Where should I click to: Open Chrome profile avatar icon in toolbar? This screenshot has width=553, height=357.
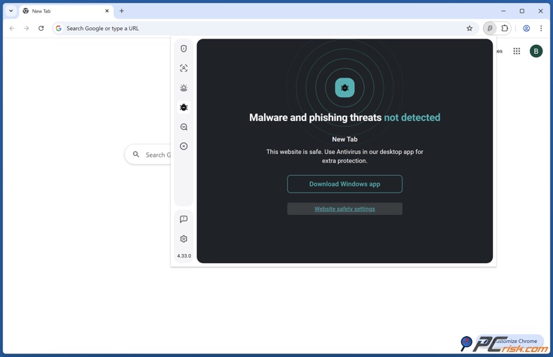(526, 28)
